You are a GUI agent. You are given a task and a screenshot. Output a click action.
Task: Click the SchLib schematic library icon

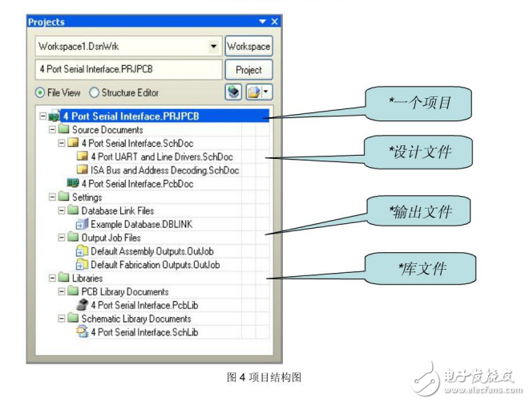(82, 332)
